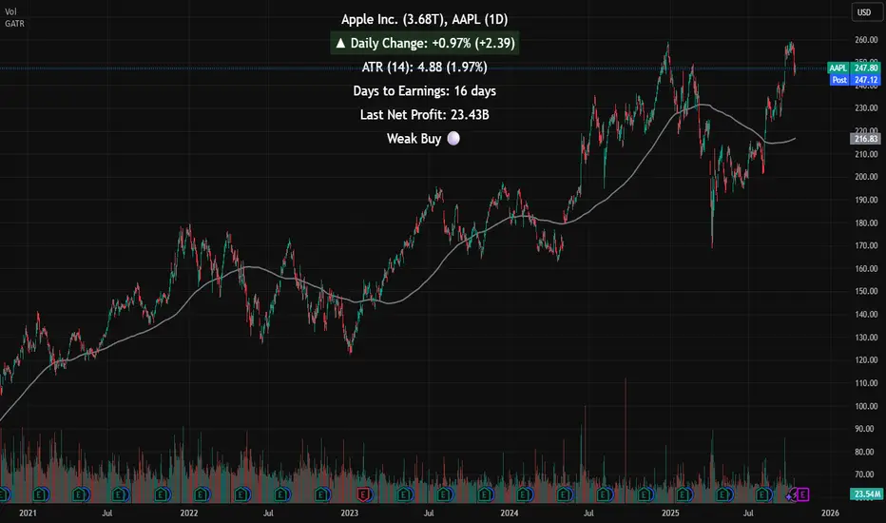Screen dimensions: 886x523
Task: Click the Apple Inc. (3.68T), AAPL (1D) title
Action: 424,19
